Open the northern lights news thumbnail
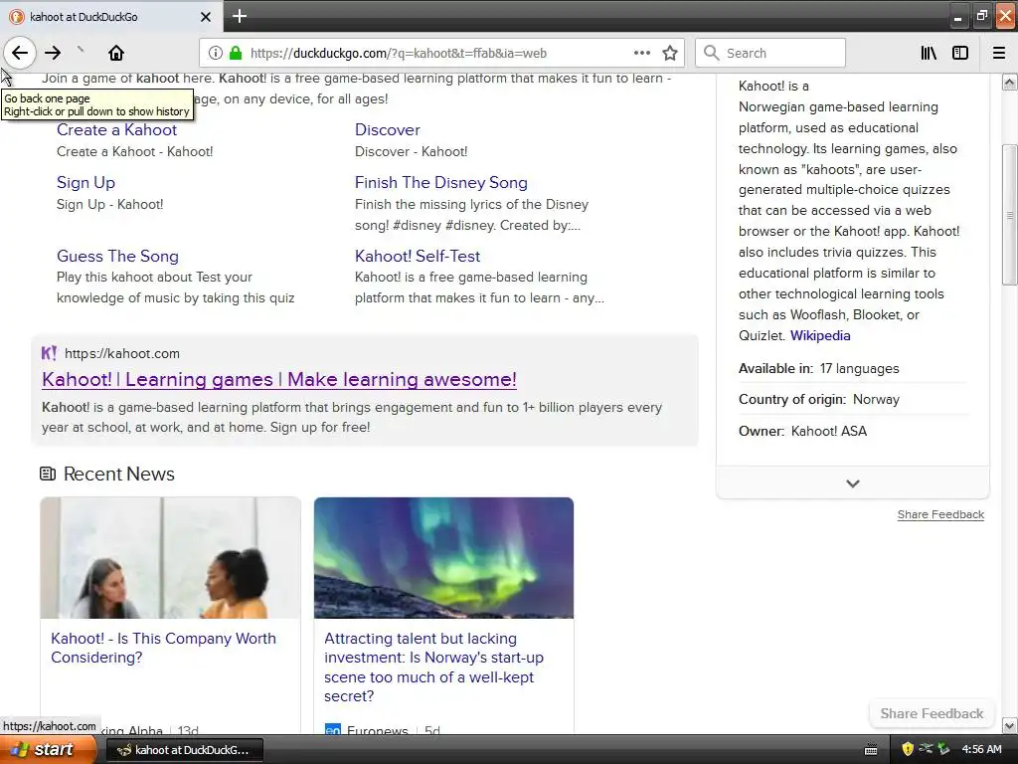The height and width of the screenshot is (764, 1018). tap(444, 558)
